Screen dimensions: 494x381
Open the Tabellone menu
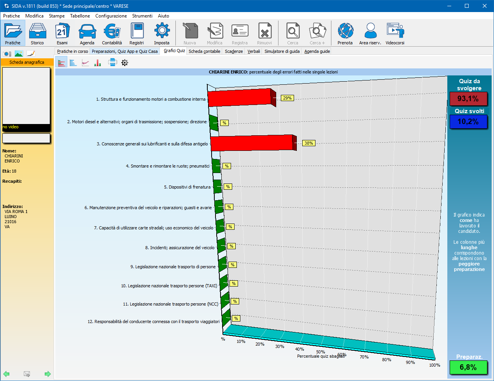[80, 16]
